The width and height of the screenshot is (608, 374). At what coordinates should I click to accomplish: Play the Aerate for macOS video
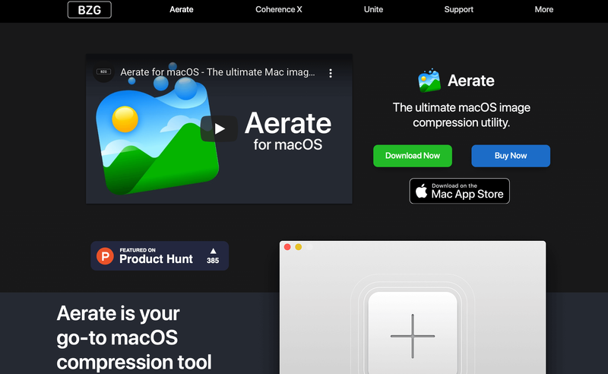tap(219, 128)
